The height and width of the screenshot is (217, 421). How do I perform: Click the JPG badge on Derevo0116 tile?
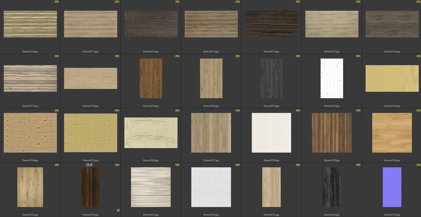point(419,2)
